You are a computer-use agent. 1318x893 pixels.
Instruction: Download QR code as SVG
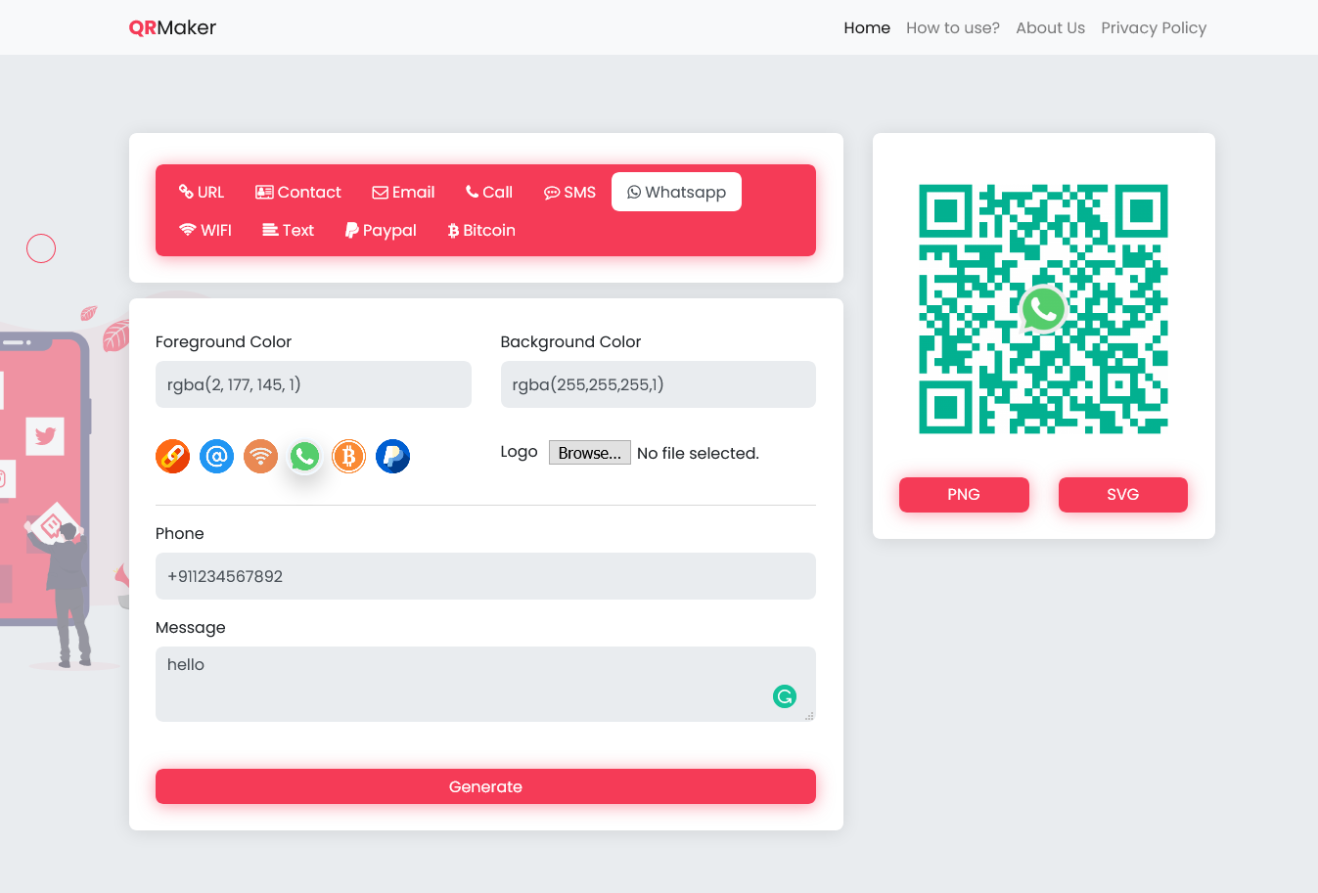(x=1122, y=494)
